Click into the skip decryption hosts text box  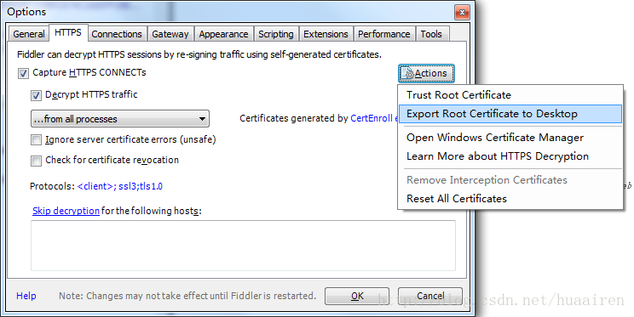tap(243, 246)
